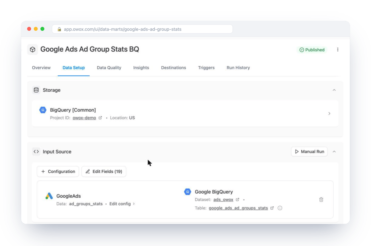This screenshot has height=246, width=371.
Task: Click the 'Location: US' text
Action: click(x=122, y=118)
